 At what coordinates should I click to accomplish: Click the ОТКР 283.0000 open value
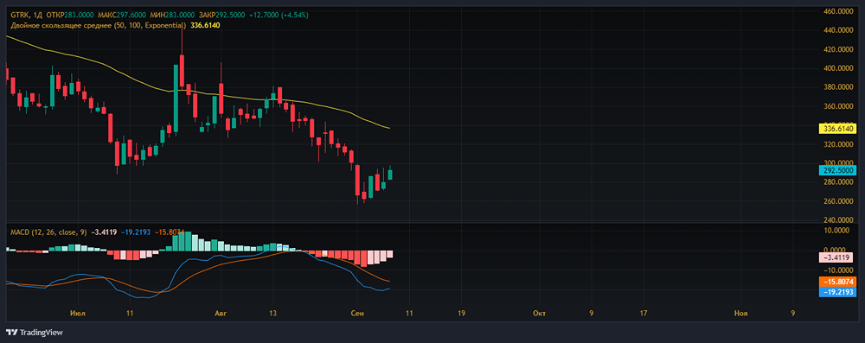pyautogui.click(x=71, y=15)
